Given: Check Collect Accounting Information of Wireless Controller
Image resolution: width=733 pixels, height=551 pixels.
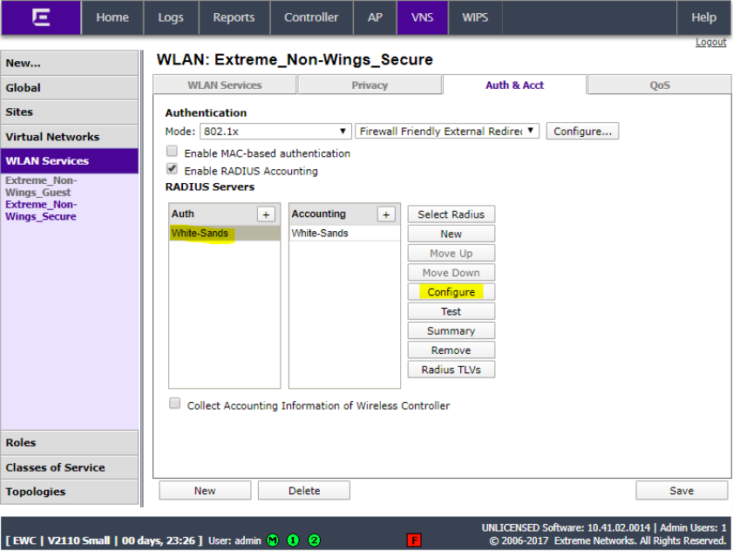Looking at the screenshot, I should [x=174, y=403].
